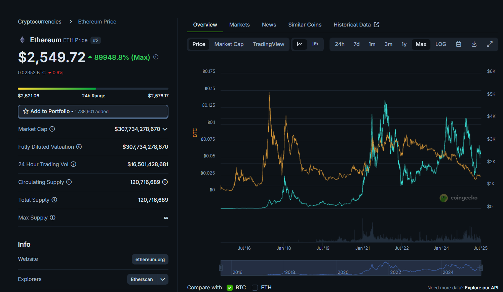Click the 24h Range progress bar
This screenshot has height=292, width=503.
(x=93, y=89)
